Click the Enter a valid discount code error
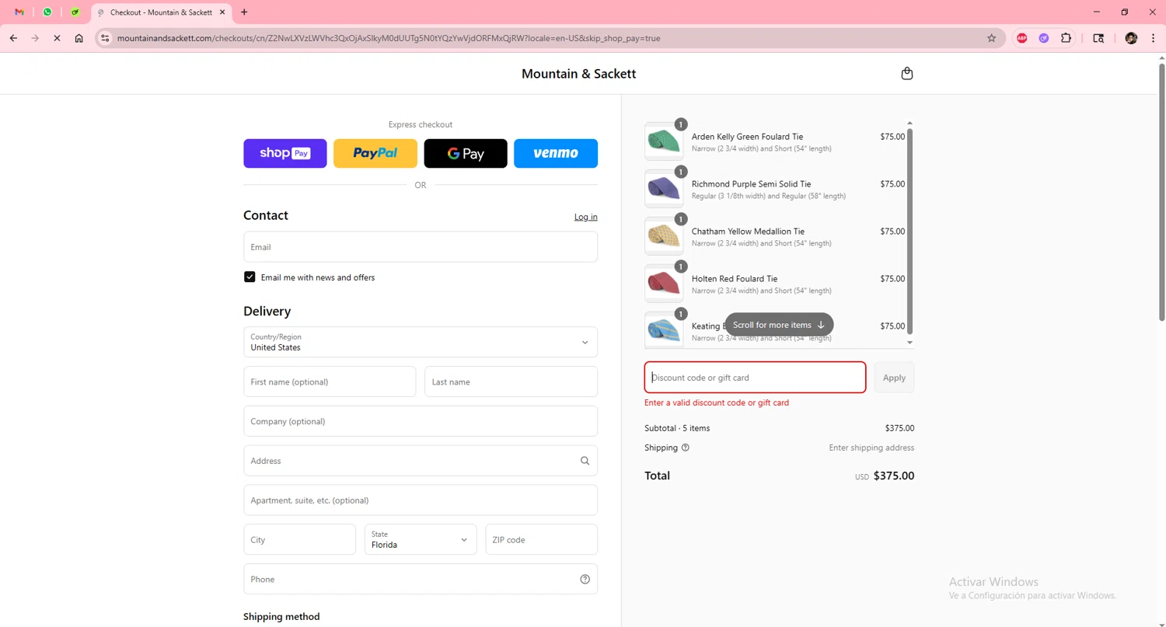The image size is (1166, 627). (717, 402)
